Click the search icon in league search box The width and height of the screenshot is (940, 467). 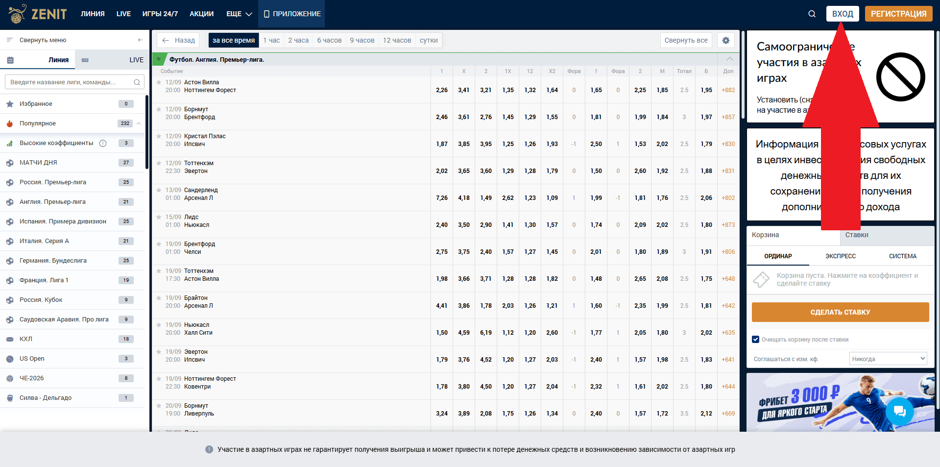(x=137, y=82)
